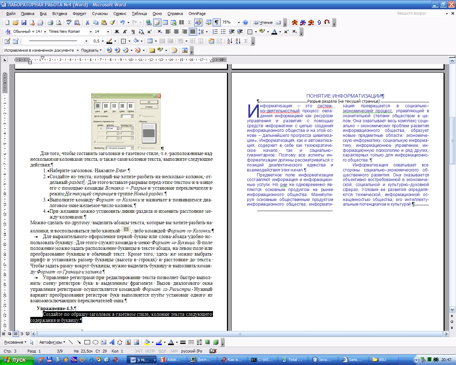Toggle ИСПР track changes in the status bar
Screen dimensions: 456x365
tap(150, 351)
